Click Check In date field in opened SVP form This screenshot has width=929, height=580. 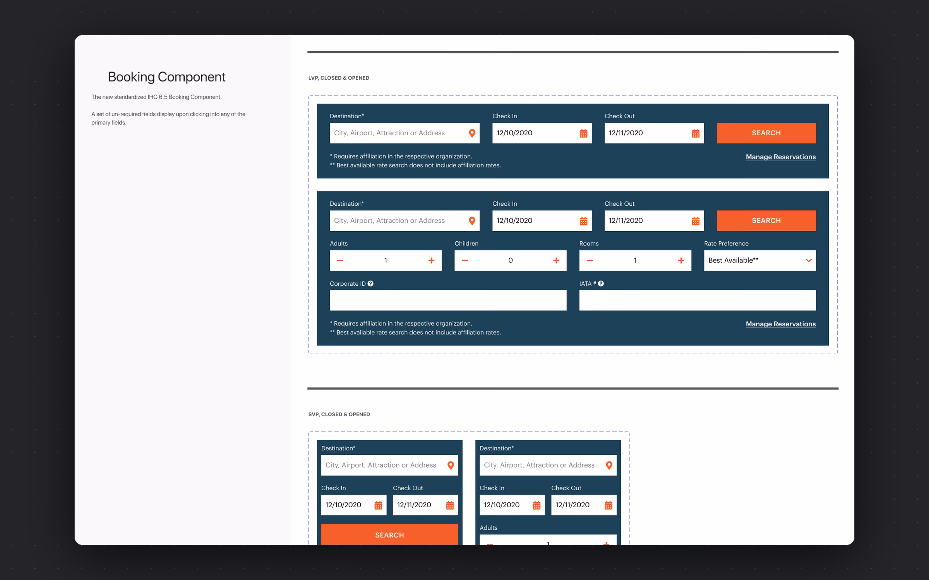pos(512,505)
